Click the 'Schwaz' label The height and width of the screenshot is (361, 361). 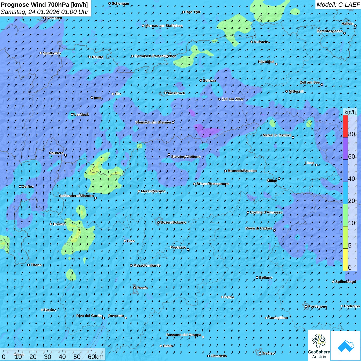(209, 80)
